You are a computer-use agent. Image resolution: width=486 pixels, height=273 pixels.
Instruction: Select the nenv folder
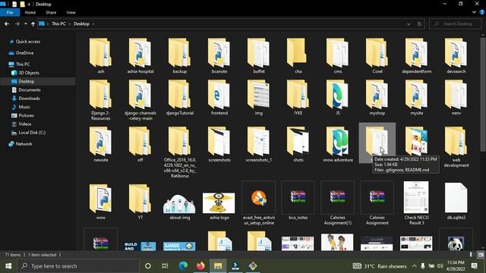[456, 98]
